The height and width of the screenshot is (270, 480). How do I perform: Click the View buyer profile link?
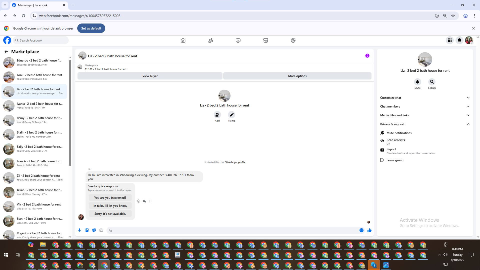235,162
